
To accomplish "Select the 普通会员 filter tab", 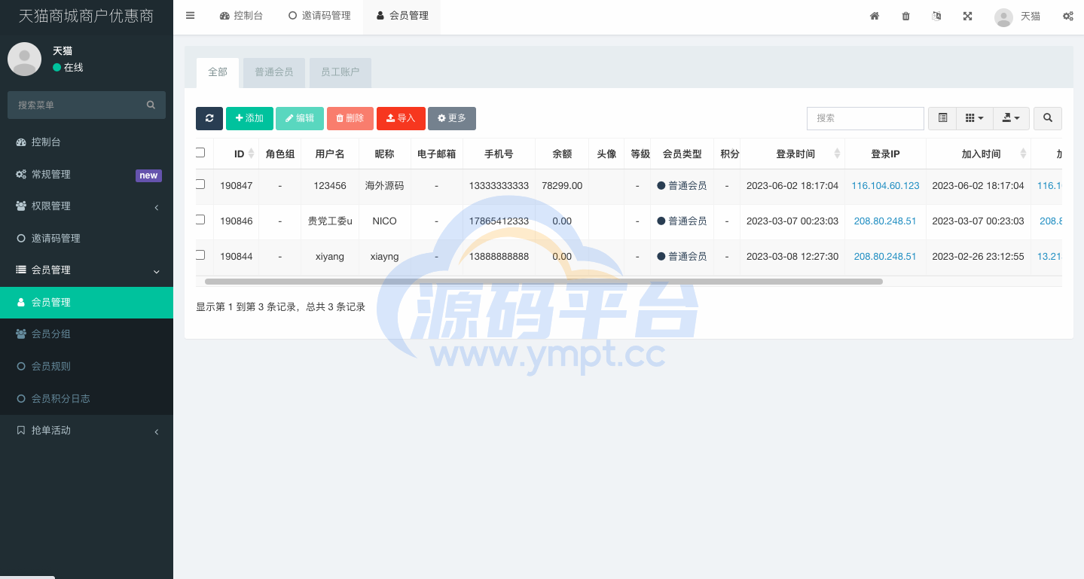I will pos(274,72).
